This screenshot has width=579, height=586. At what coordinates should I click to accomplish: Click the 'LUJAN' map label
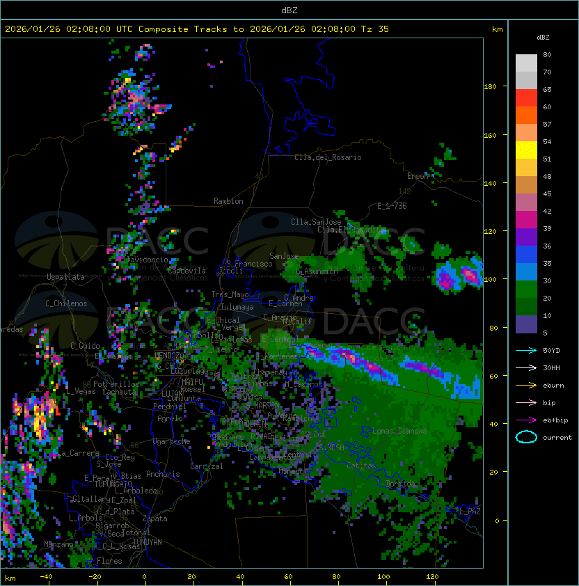pyautogui.click(x=172, y=394)
